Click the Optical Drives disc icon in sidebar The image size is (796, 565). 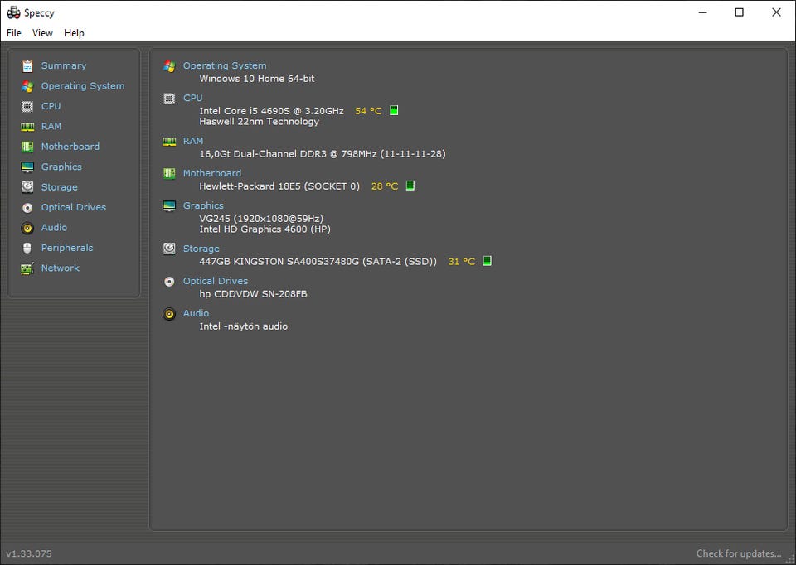pyautogui.click(x=27, y=207)
